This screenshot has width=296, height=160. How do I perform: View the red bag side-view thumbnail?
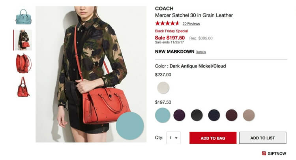(24, 63)
